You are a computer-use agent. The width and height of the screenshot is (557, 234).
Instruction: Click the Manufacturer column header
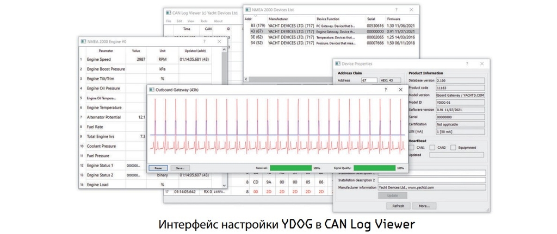pos(278,19)
